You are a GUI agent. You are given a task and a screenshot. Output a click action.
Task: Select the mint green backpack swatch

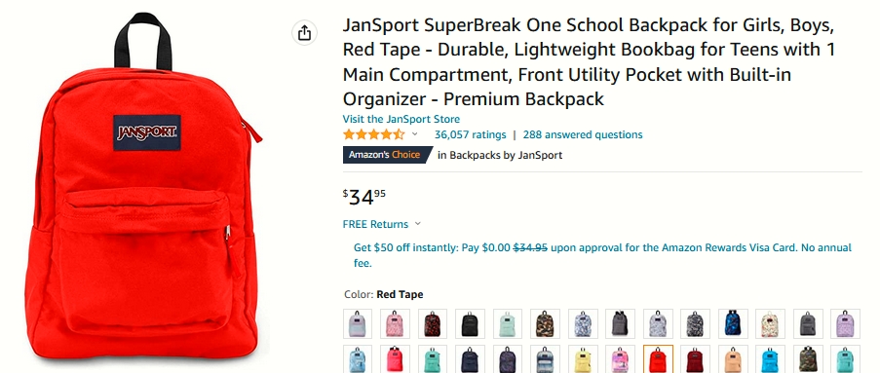(508, 323)
